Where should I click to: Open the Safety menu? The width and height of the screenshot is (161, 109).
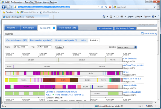click(x=139, y=17)
